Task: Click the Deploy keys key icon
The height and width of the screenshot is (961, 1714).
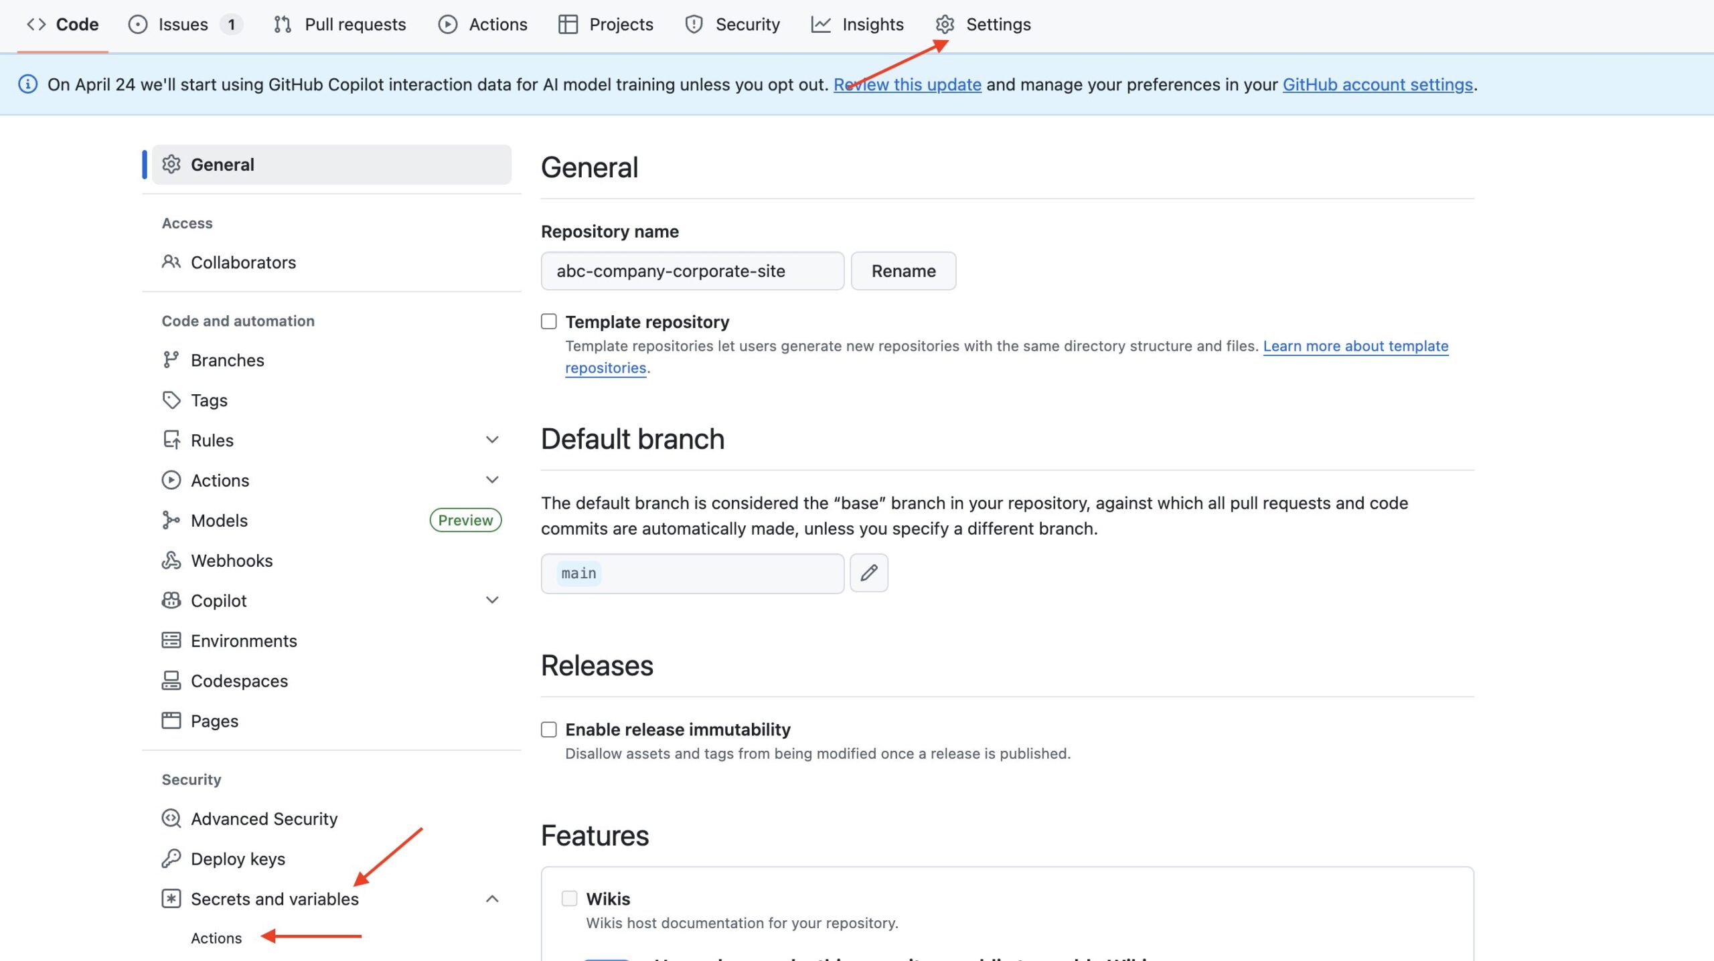Action: (x=171, y=859)
